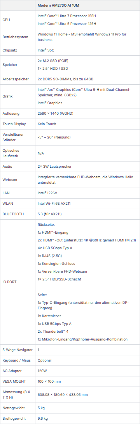This screenshot has width=140, height=424.
Task: Click the 2x Thunderbolt 4 entry
Action: click(x=52, y=331)
